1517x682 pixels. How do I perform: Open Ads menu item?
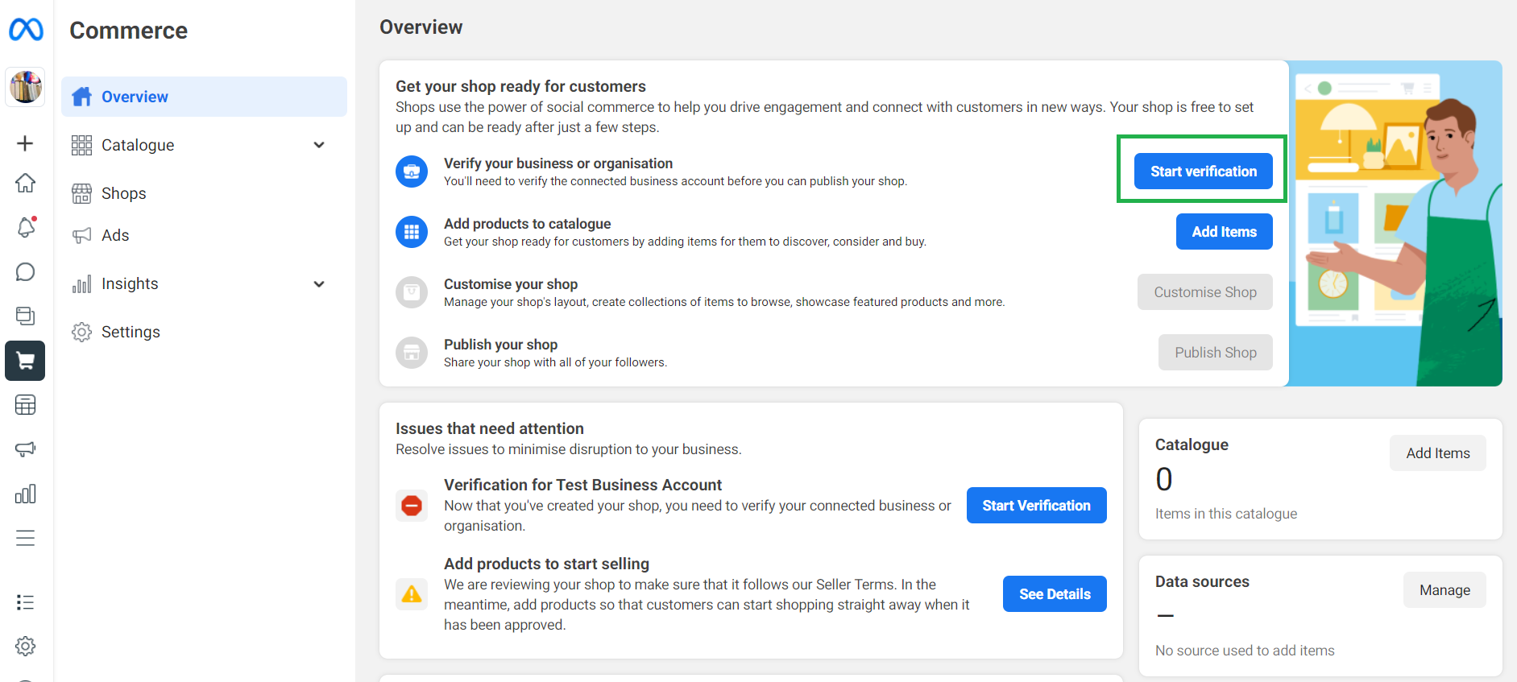tap(204, 235)
